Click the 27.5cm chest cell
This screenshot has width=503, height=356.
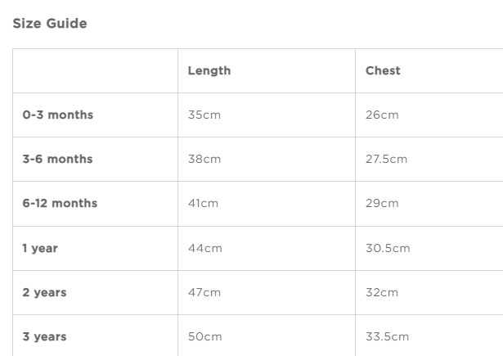(x=386, y=159)
